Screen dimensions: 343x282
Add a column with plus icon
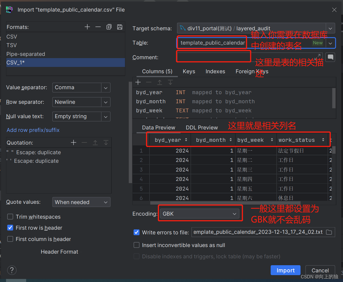(x=138, y=82)
